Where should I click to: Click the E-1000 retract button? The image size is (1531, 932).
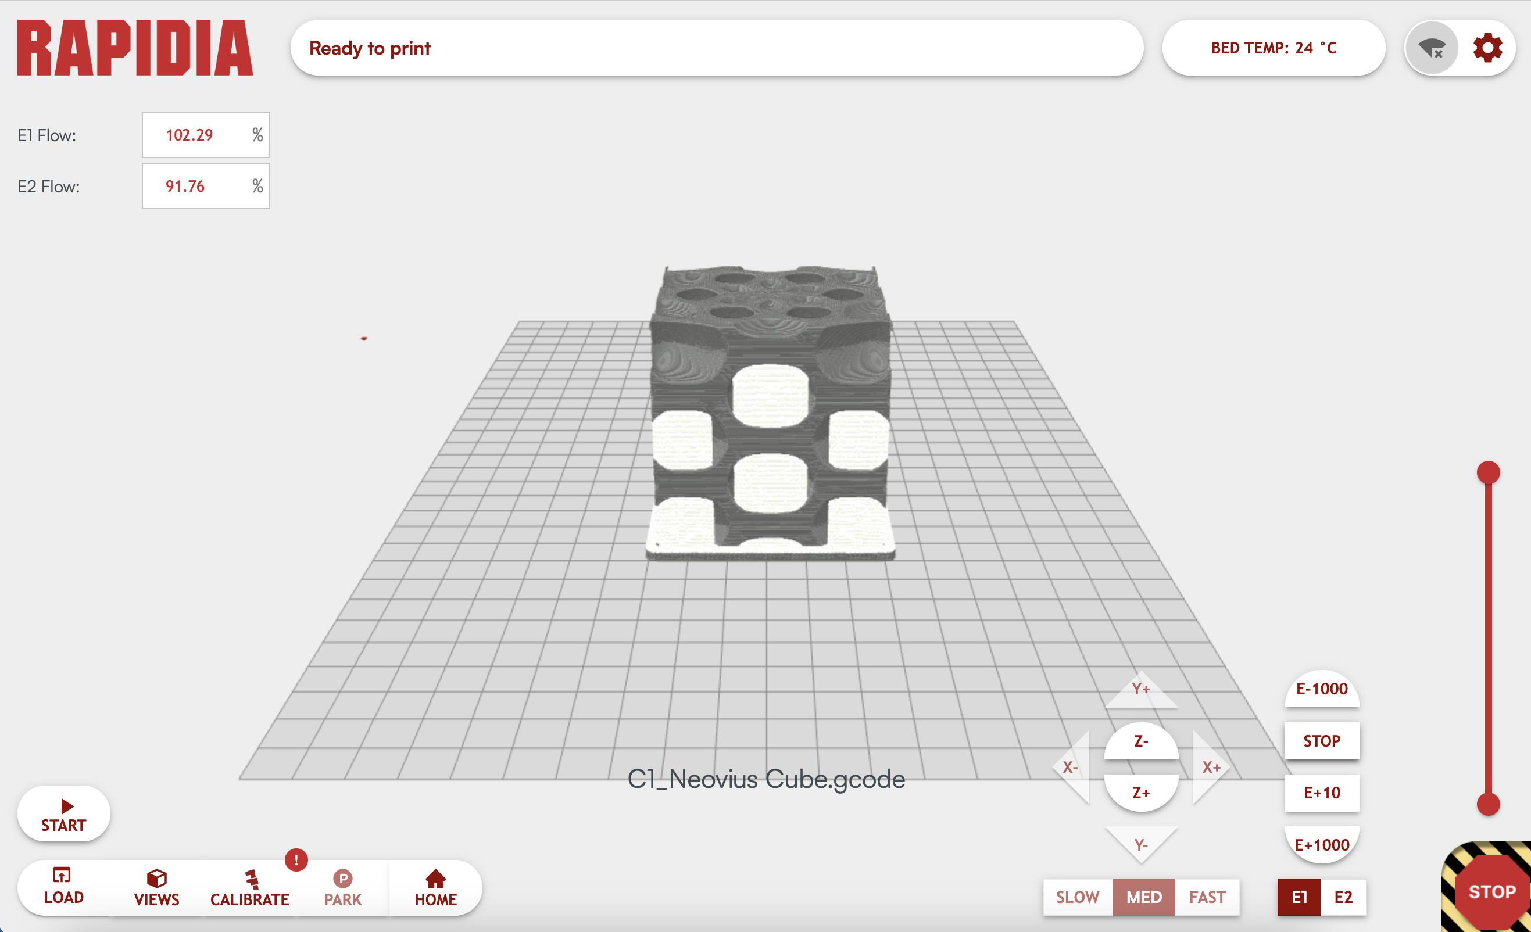click(1322, 689)
